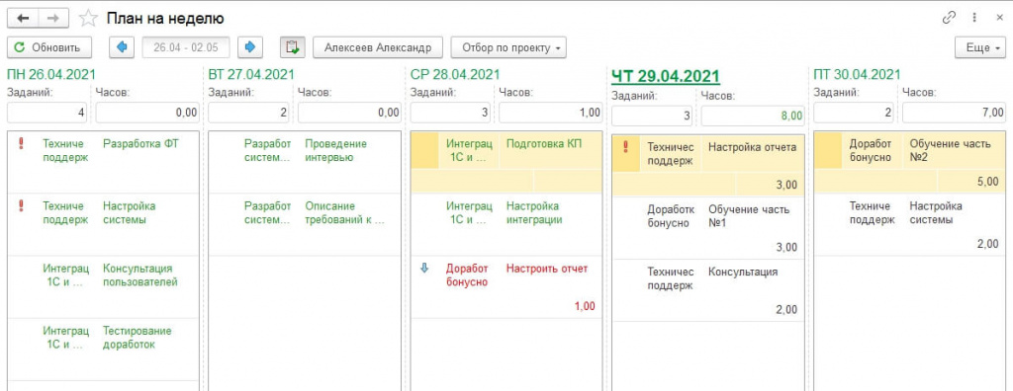Viewport: 1013px width, 391px height.
Task: Click the project cell of Тестирование доработок
Action: (x=66, y=338)
